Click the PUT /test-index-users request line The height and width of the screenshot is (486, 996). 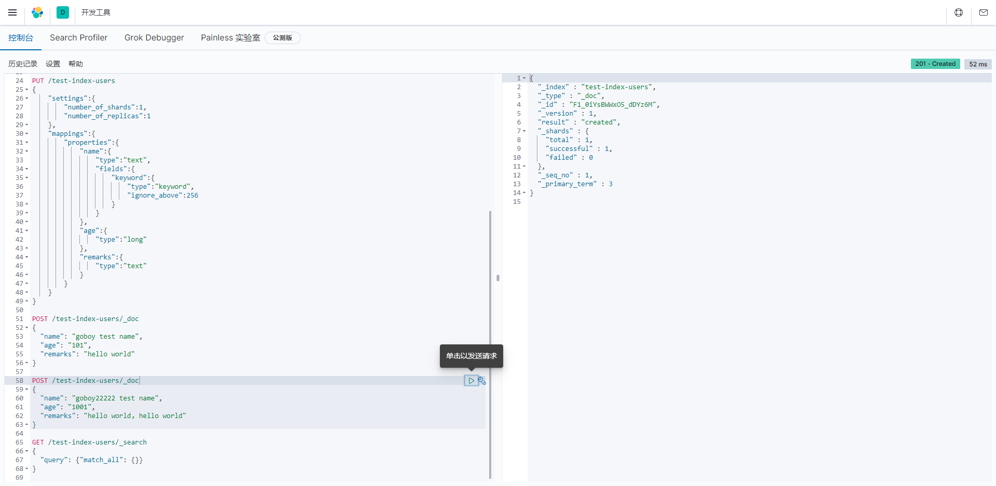coord(74,81)
